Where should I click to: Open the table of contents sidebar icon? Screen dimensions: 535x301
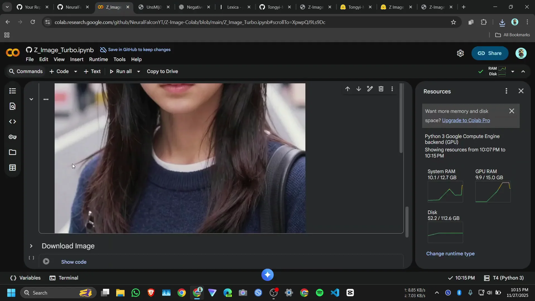(13, 91)
